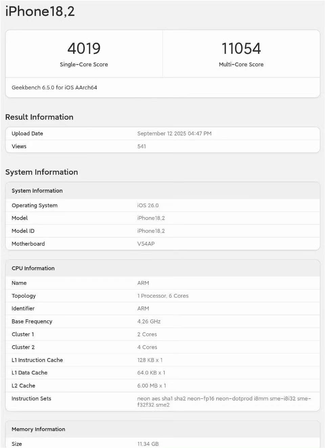Screen dimensions: 325x448
Task: Click the motherboard value V54AP
Action: coord(146,244)
